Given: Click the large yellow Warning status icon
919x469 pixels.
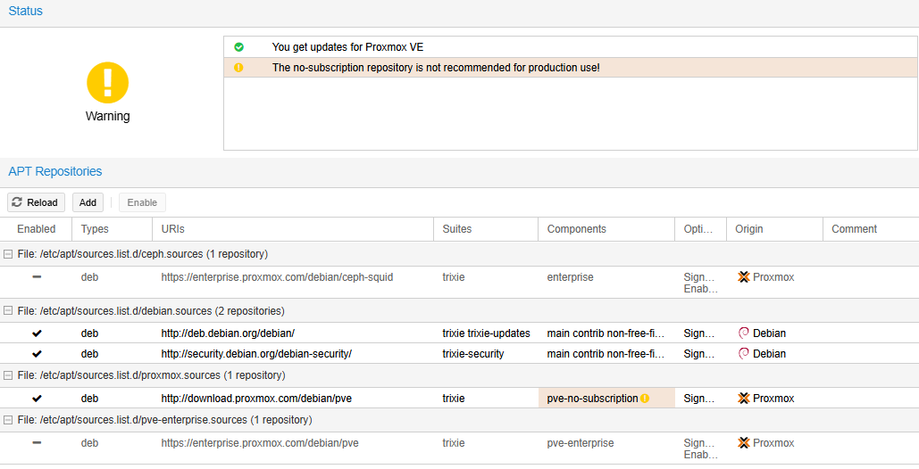Looking at the screenshot, I should [x=107, y=83].
